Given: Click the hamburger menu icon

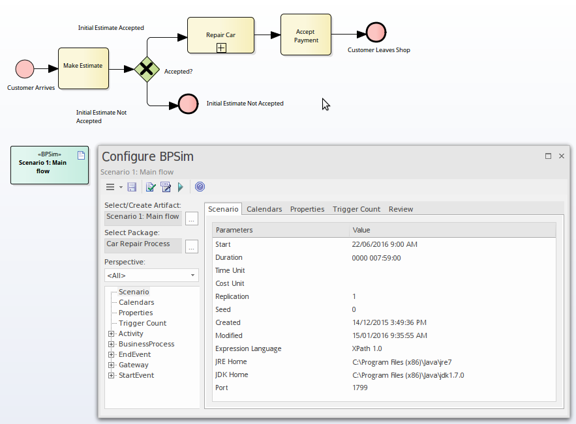Looking at the screenshot, I should pyautogui.click(x=110, y=187).
